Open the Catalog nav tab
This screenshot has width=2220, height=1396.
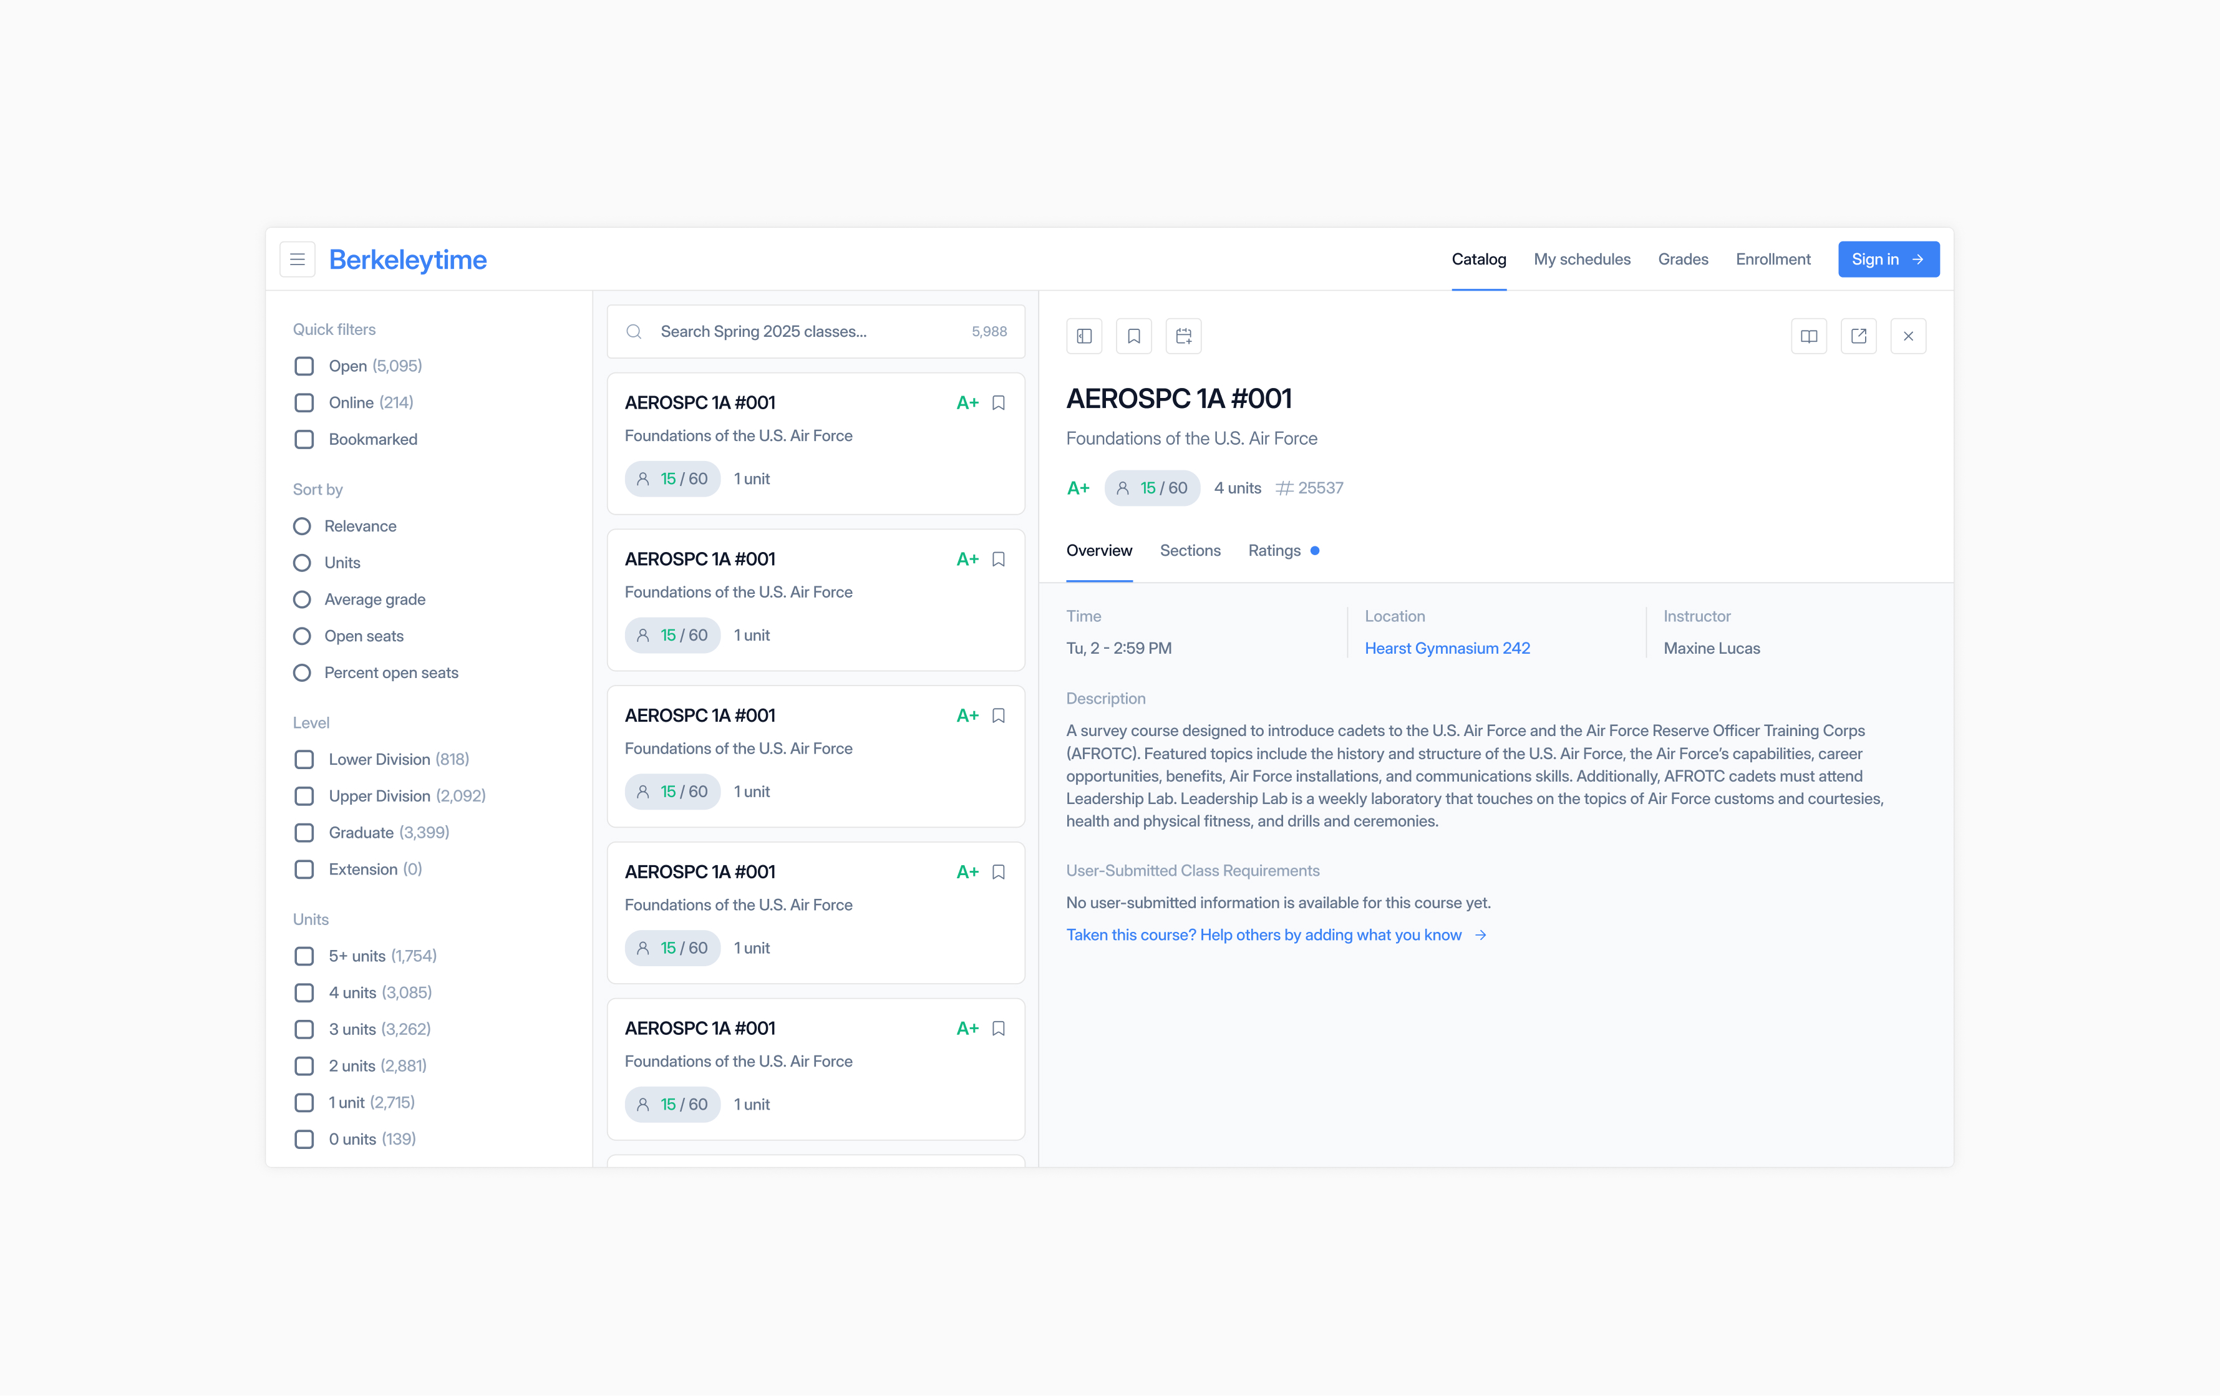pyautogui.click(x=1479, y=259)
